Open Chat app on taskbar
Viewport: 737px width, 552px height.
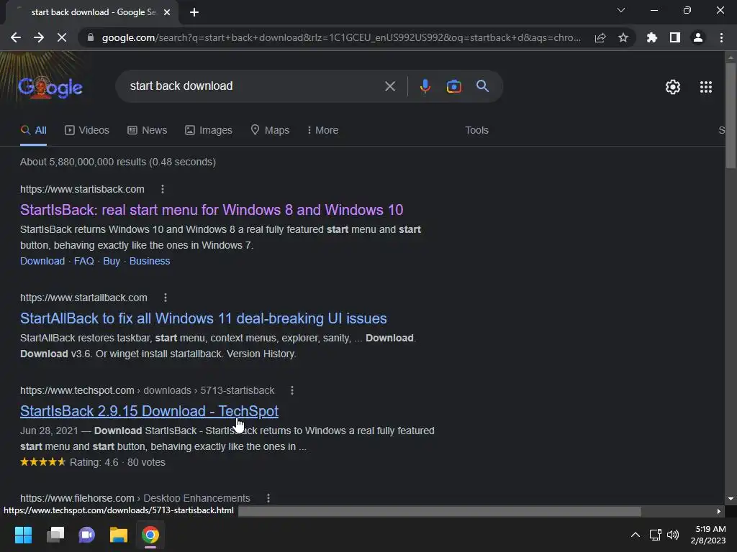(x=86, y=535)
